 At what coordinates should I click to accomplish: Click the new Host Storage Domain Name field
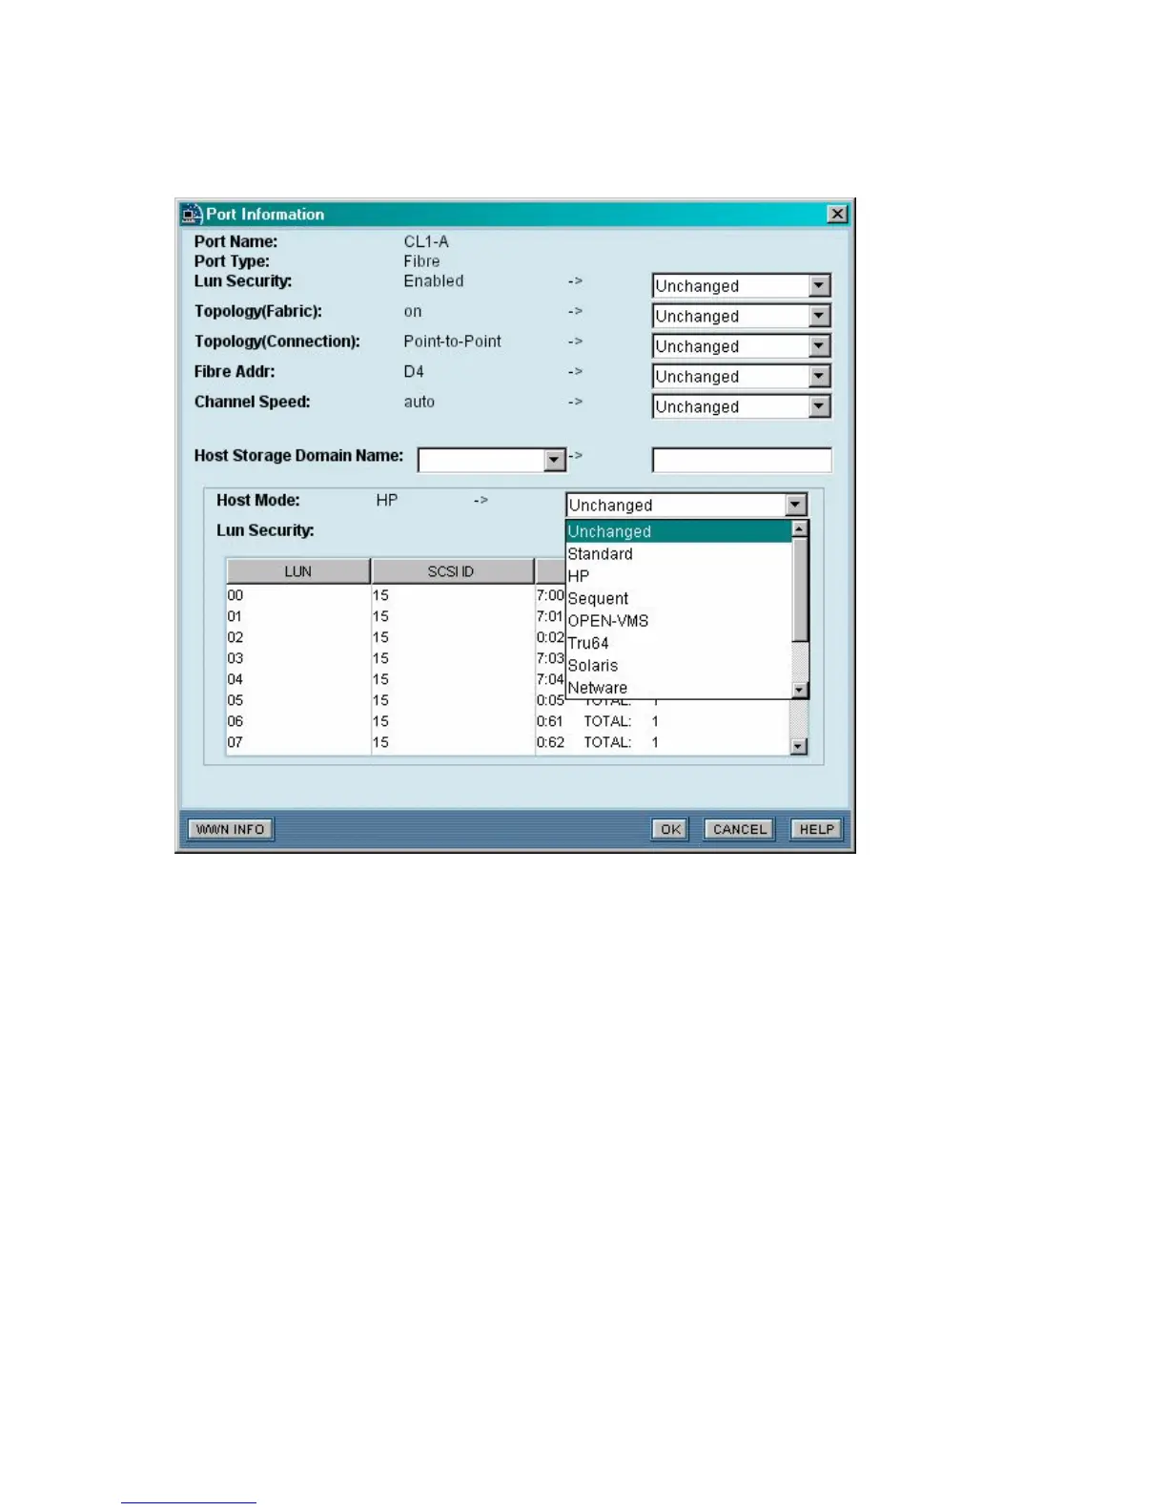(742, 461)
